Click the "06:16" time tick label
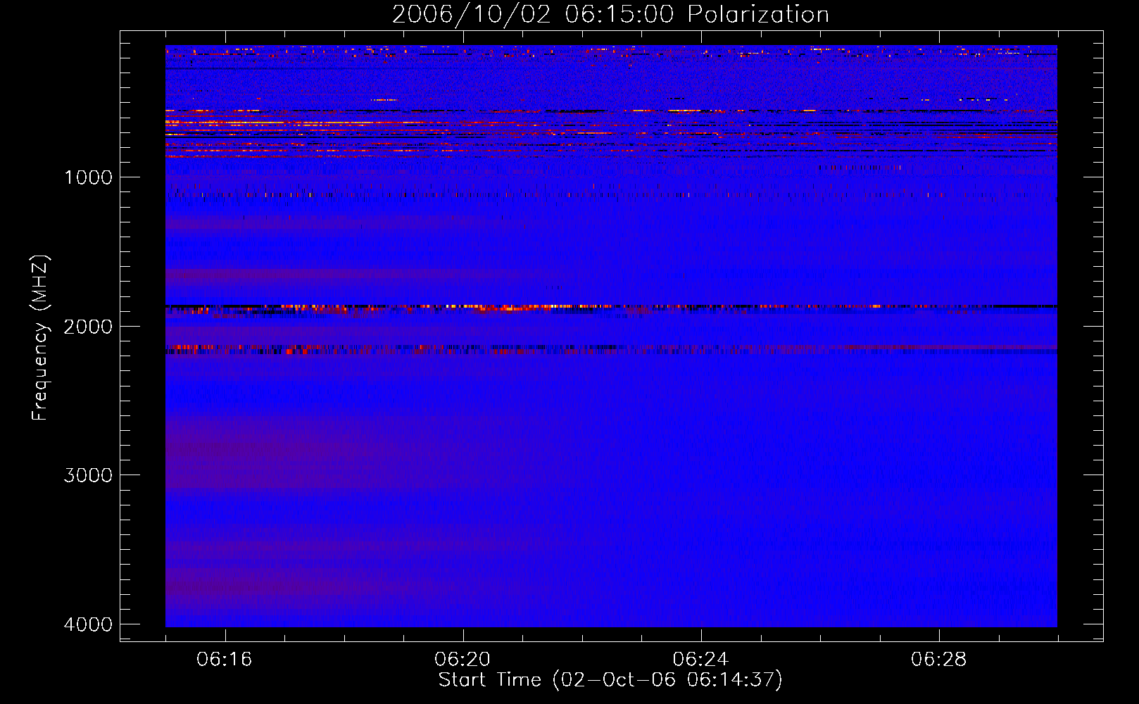Viewport: 1139px width, 704px height. pos(225,660)
